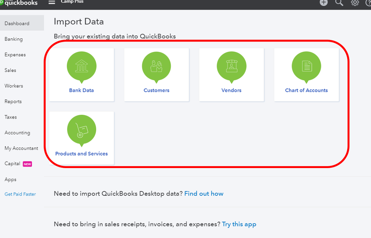Open Banking in the left navigation
This screenshot has height=238, width=371.
tap(14, 39)
